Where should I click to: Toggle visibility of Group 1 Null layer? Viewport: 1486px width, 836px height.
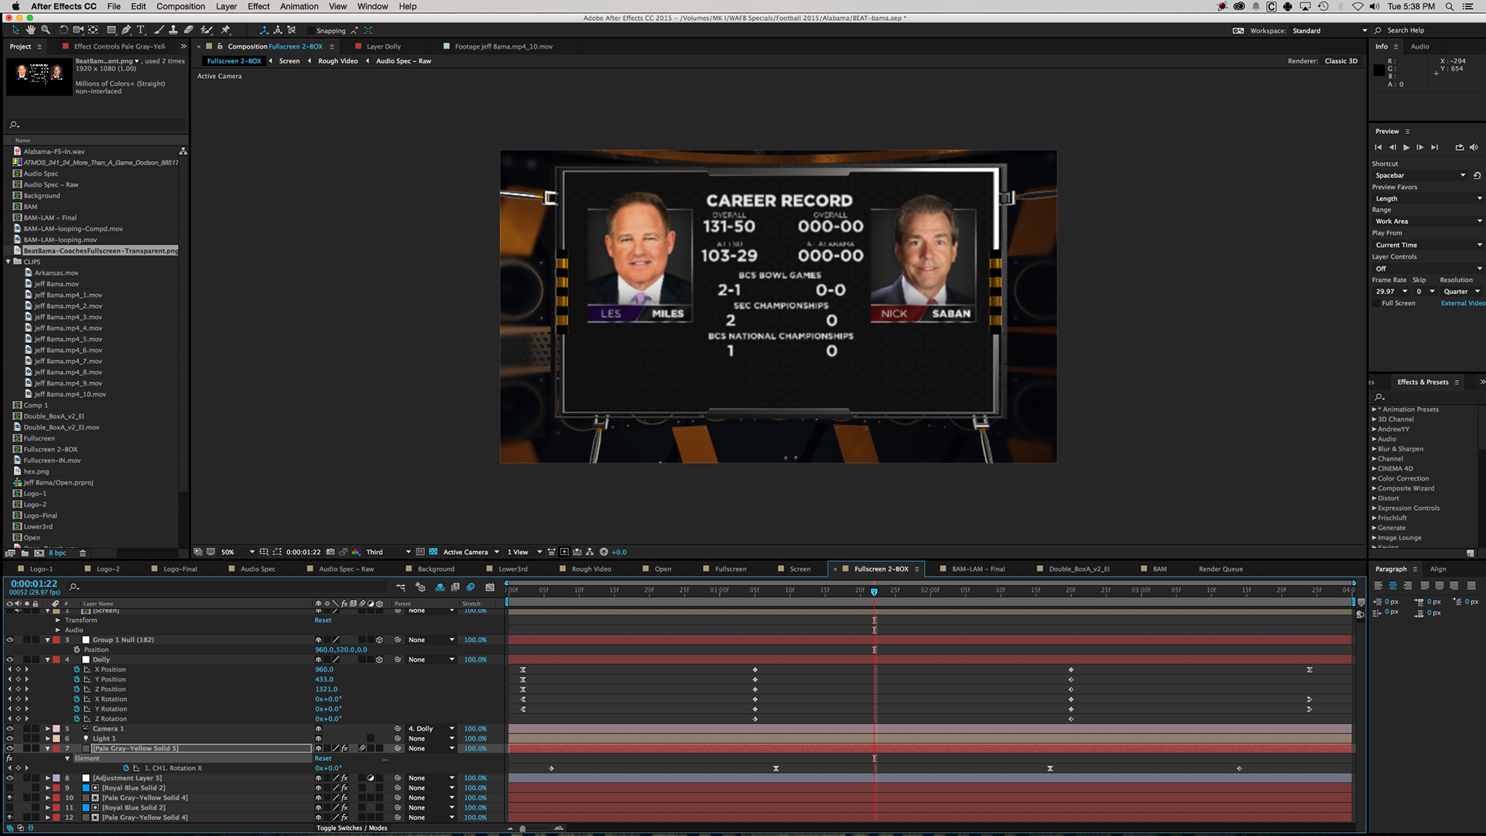(10, 640)
